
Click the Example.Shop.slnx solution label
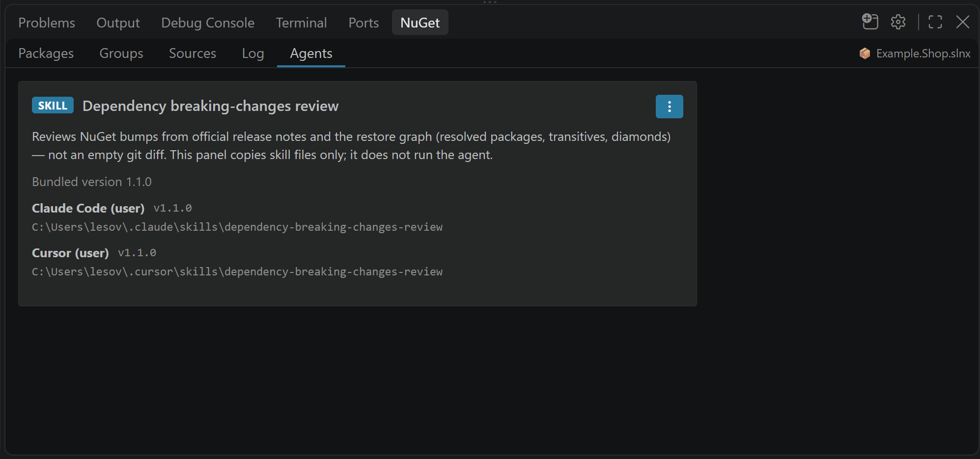(x=924, y=54)
